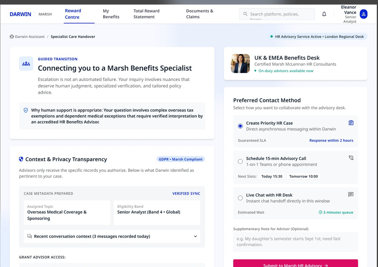Click the notification bell icon
Screen dimensions: 378x267
pyautogui.click(x=324, y=14)
